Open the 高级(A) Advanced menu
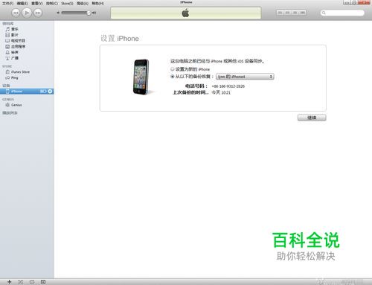372x285 pixels. pyautogui.click(x=83, y=3)
